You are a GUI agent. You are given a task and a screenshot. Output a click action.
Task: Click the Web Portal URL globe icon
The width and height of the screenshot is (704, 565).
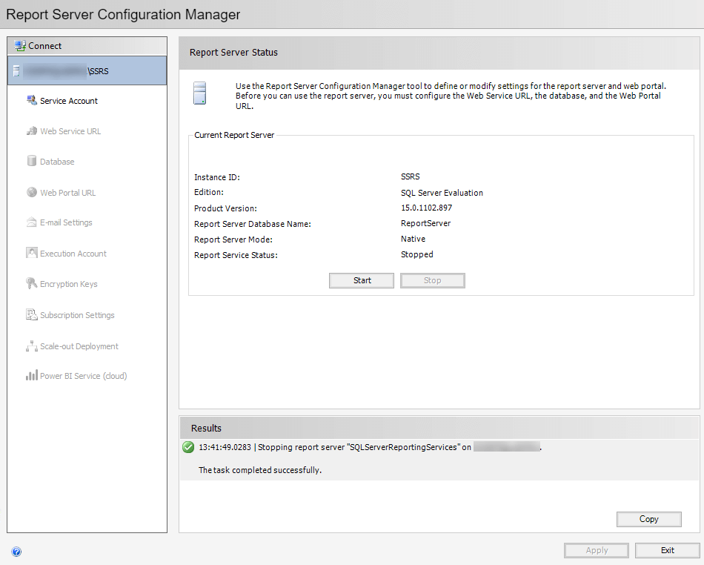coord(32,193)
